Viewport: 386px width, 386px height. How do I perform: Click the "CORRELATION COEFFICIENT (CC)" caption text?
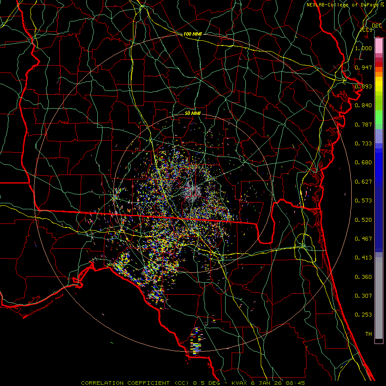135,383
